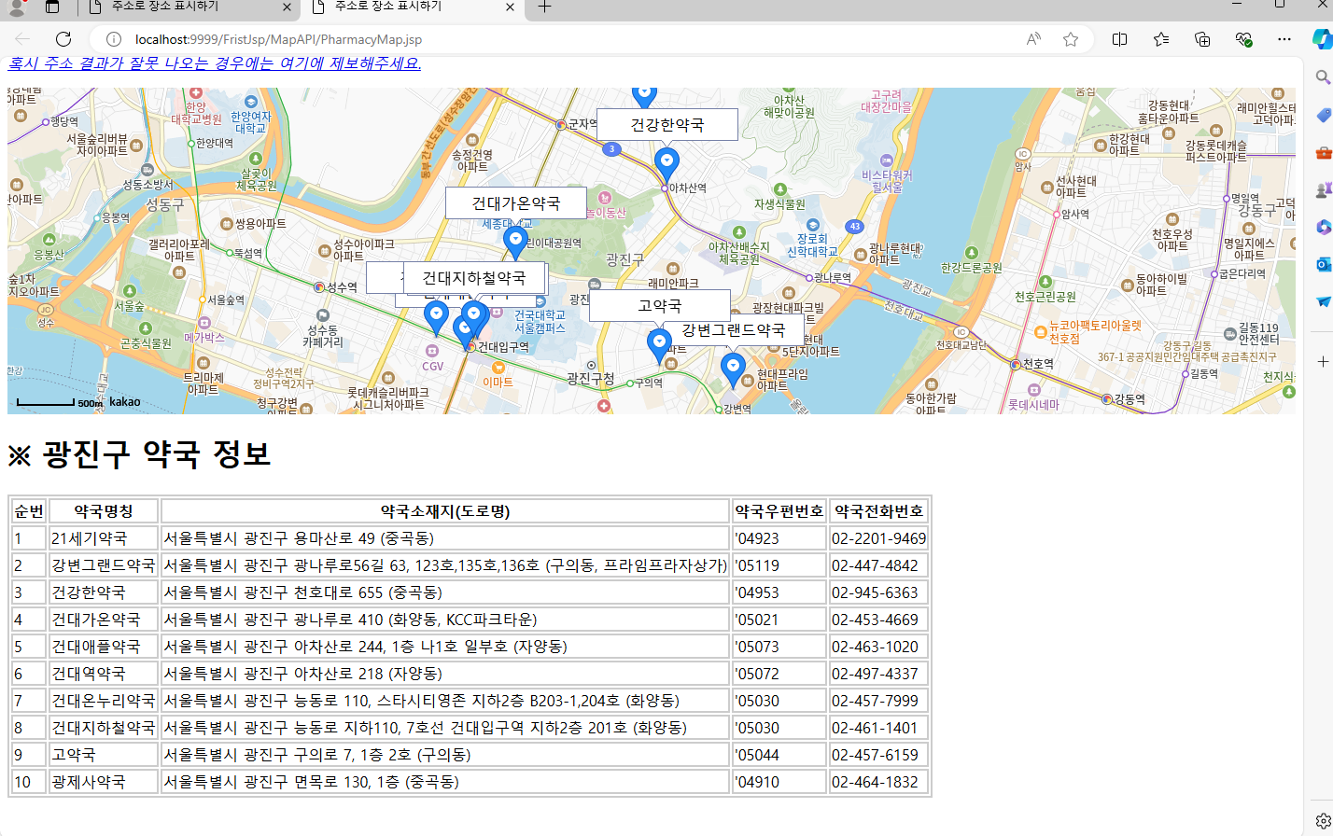Open Settings and more menu
Image resolution: width=1333 pixels, height=836 pixels.
[x=1284, y=39]
